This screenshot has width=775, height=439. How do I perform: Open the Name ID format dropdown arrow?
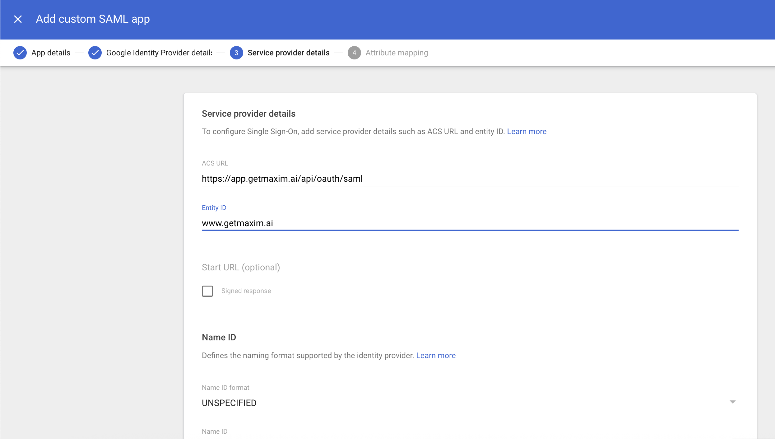click(733, 402)
